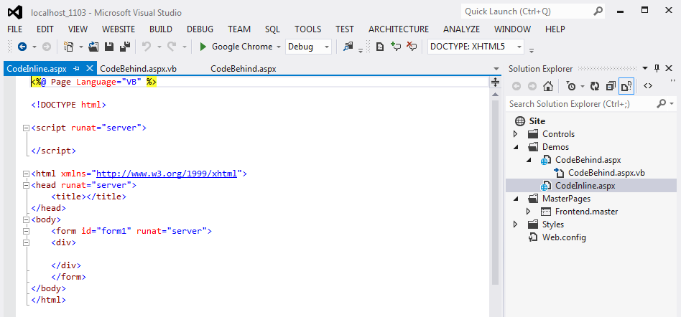Screen dimensions: 681x317
Task: Click the View Code angle brackets icon
Action: click(648, 86)
